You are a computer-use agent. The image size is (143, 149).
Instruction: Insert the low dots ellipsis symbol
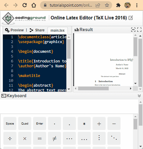84,138
